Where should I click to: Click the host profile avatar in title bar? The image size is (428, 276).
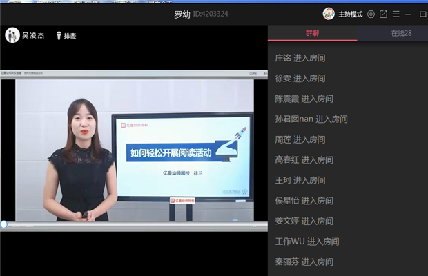click(x=329, y=14)
